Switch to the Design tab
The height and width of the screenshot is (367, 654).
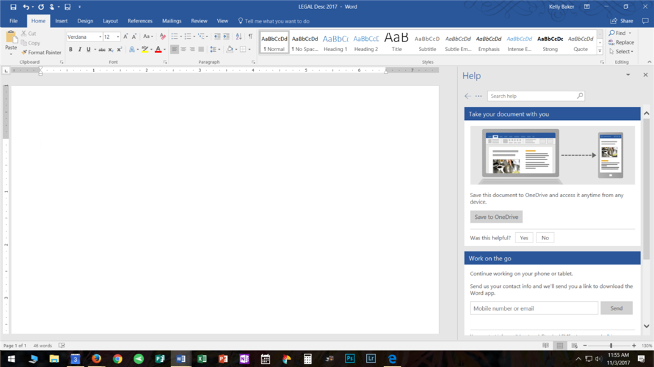point(85,21)
